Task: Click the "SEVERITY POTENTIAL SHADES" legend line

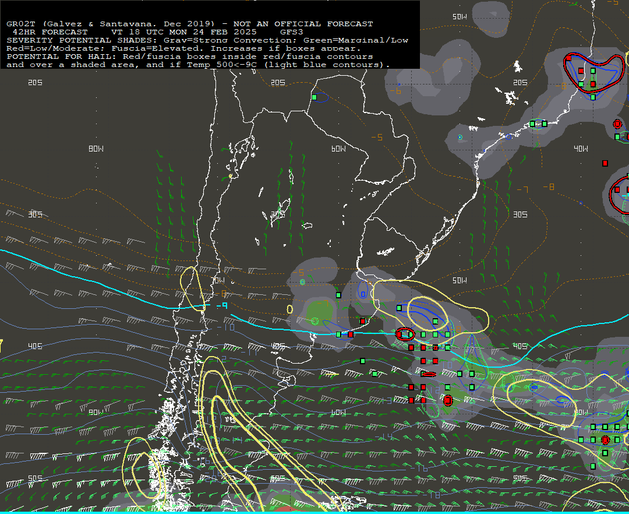Action: point(207,40)
